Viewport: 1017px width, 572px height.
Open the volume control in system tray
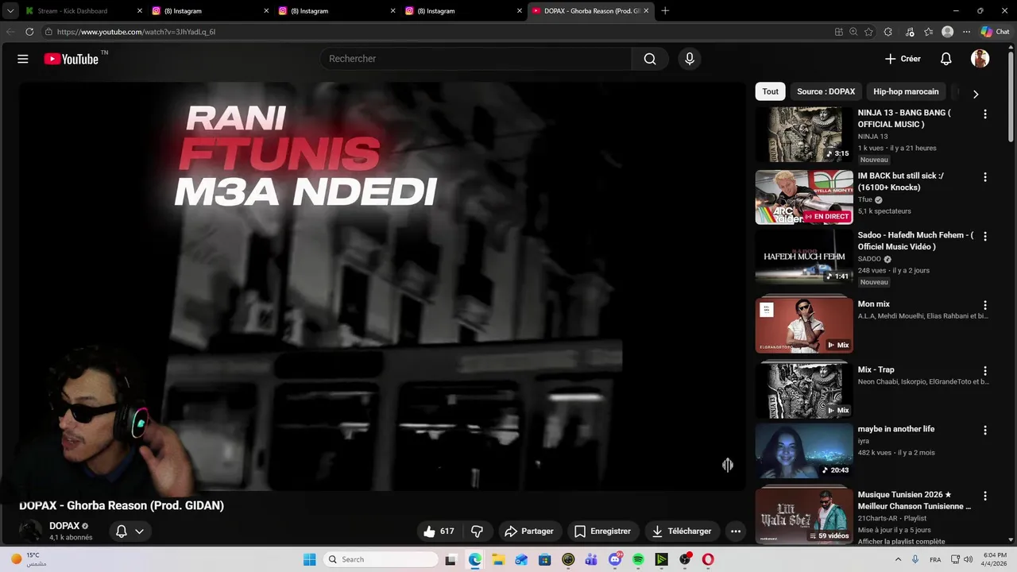tap(968, 559)
